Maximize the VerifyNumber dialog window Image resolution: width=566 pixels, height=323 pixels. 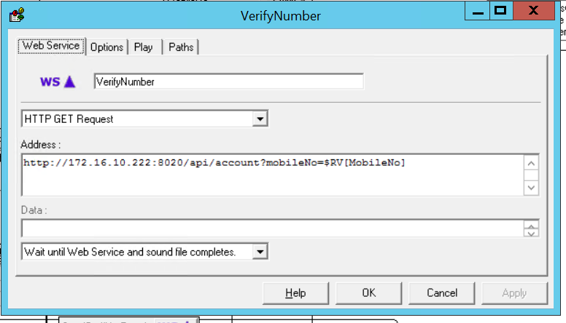[x=500, y=11]
